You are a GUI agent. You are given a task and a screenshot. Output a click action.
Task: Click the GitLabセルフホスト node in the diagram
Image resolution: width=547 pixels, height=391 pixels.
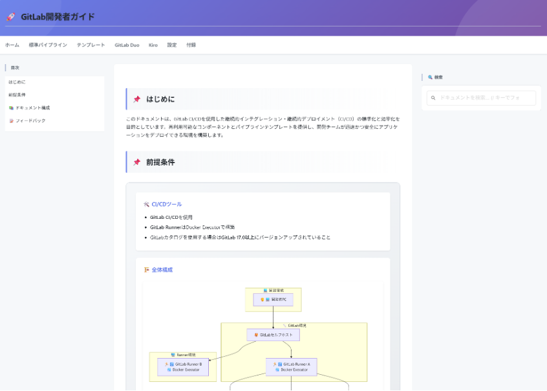click(x=273, y=335)
